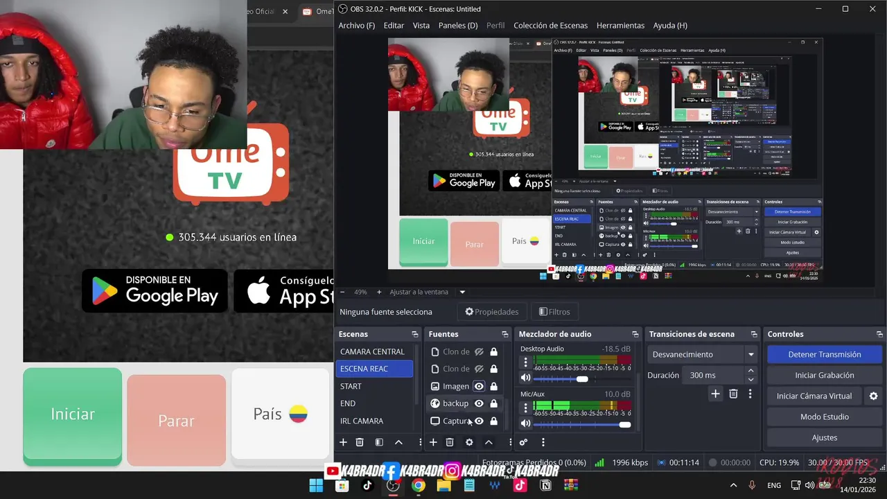887x499 pixels.
Task: Move source up in Fuentes toolbar
Action: (x=489, y=442)
